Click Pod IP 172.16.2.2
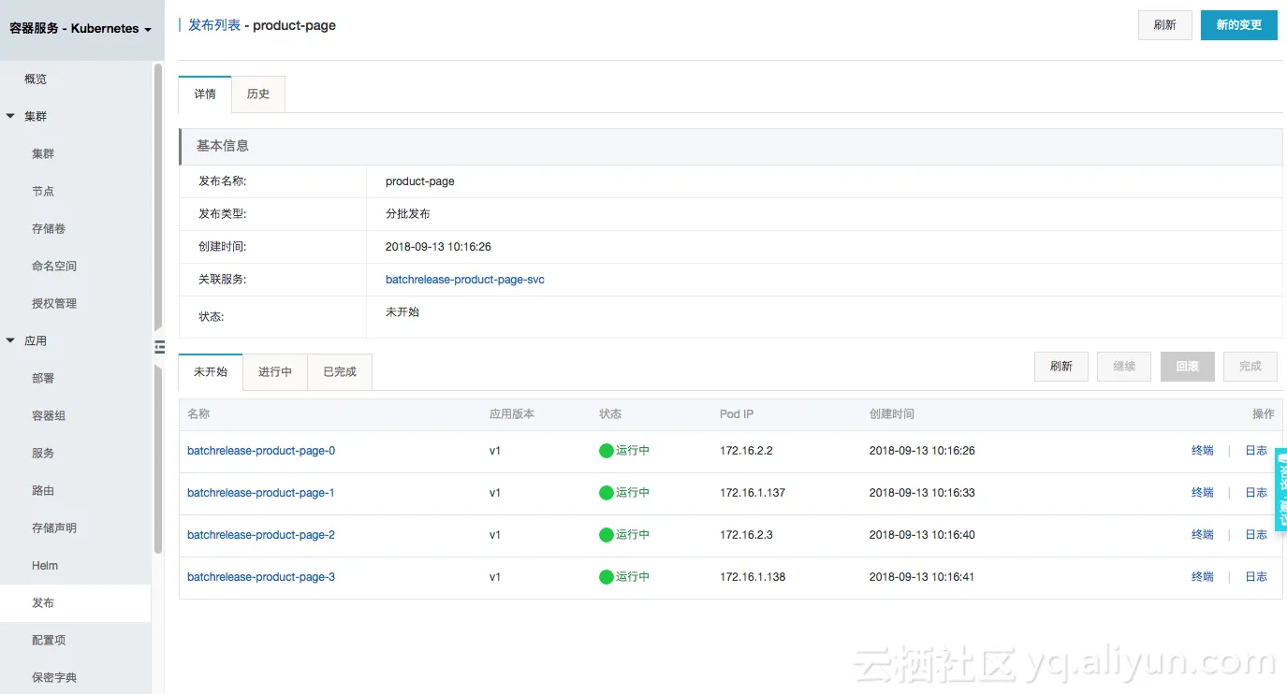Viewport: 1287px width, 694px height. [746, 451]
